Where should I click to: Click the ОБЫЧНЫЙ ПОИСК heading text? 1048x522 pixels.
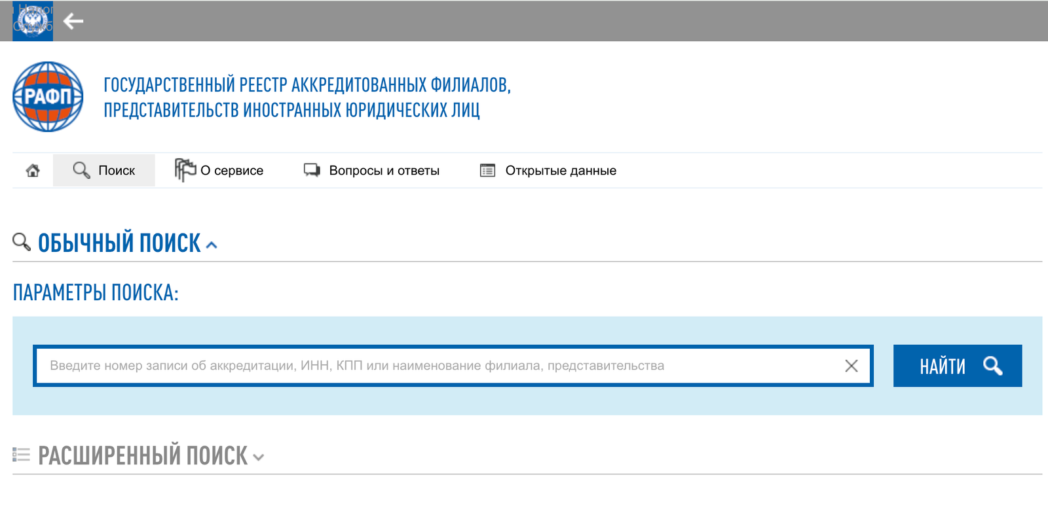pos(119,243)
